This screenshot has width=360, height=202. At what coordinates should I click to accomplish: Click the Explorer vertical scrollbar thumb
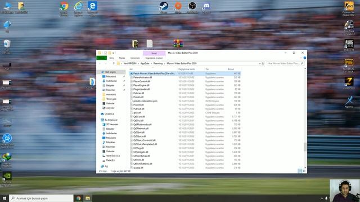click(305, 147)
